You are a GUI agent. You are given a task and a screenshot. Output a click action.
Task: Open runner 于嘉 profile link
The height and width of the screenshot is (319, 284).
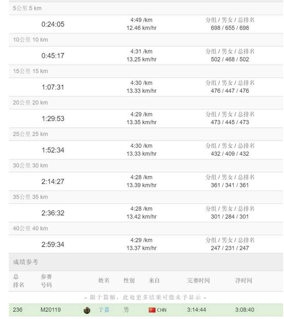point(104,310)
